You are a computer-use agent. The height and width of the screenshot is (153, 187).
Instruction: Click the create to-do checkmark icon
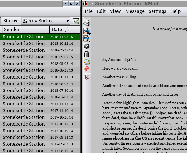coord(87,62)
